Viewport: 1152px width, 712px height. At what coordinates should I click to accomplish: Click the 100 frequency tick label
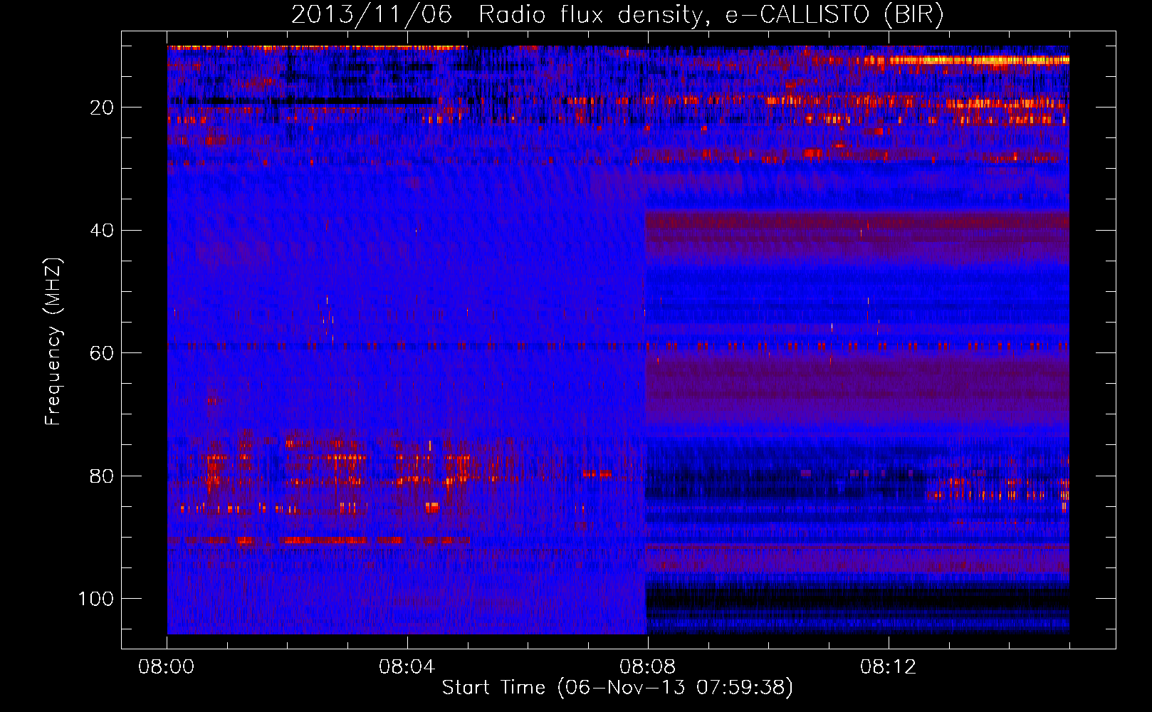96,598
